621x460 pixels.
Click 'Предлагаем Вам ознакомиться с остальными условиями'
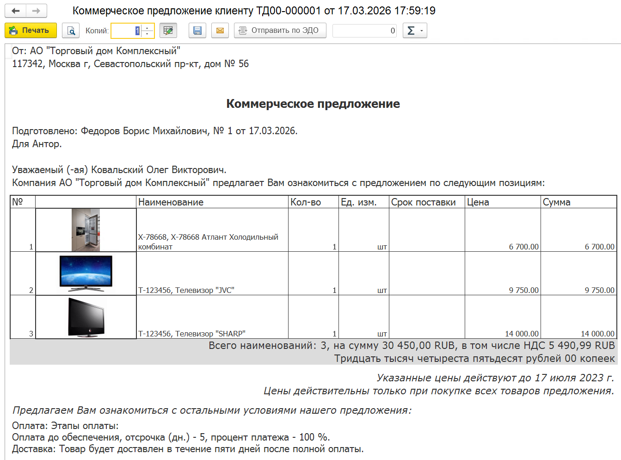click(x=212, y=410)
